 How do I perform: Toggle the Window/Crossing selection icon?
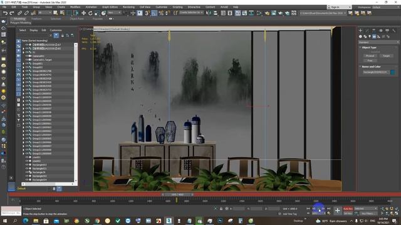click(76, 12)
